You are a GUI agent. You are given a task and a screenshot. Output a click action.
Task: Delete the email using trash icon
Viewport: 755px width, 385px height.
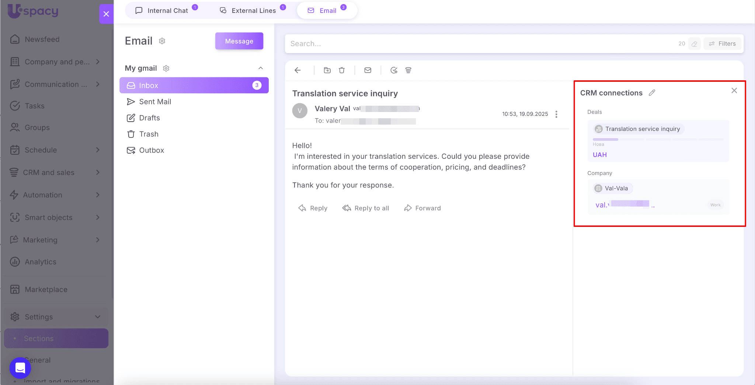(x=342, y=70)
